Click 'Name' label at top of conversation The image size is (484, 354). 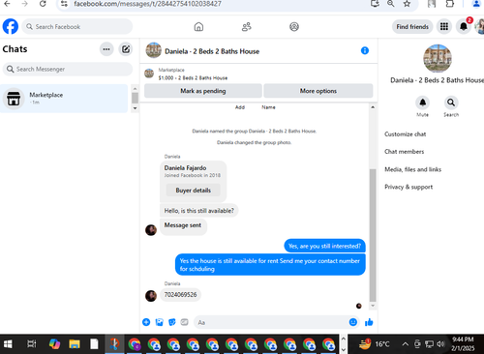268,107
